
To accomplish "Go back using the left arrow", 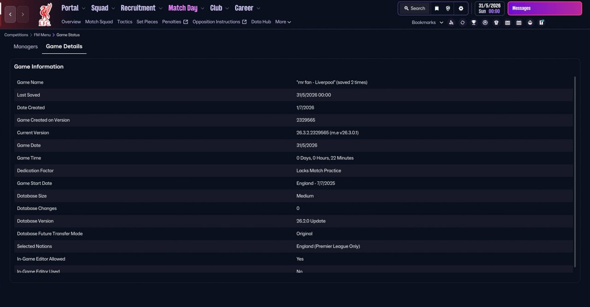I will pos(10,15).
